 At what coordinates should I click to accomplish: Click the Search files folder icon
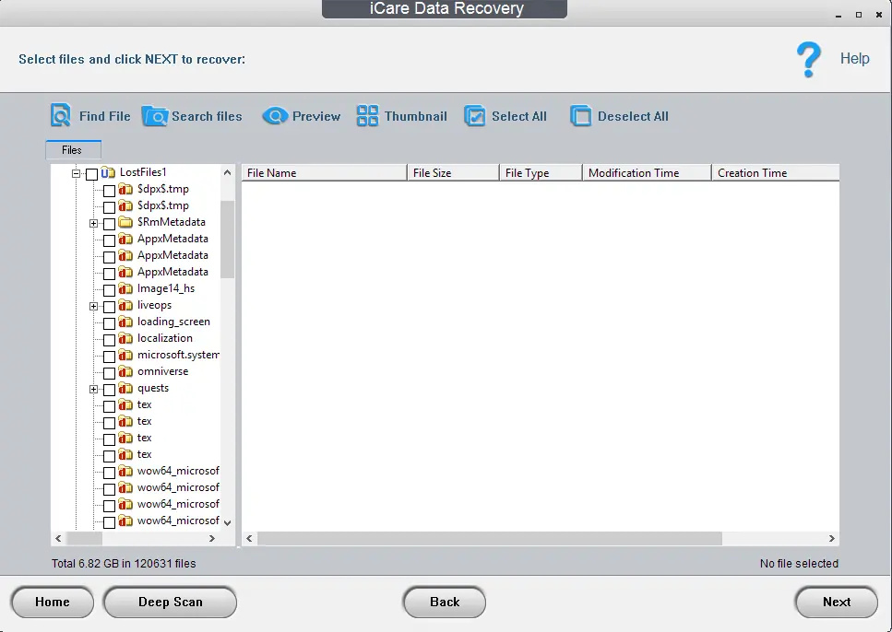pyautogui.click(x=154, y=116)
